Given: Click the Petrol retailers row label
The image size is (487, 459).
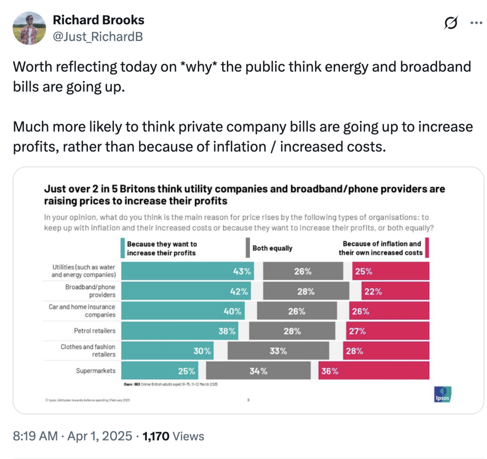Looking at the screenshot, I should [x=95, y=331].
